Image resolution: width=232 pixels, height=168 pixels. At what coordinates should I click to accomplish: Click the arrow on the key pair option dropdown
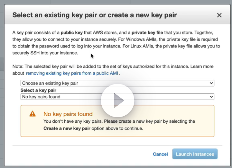[211, 83]
